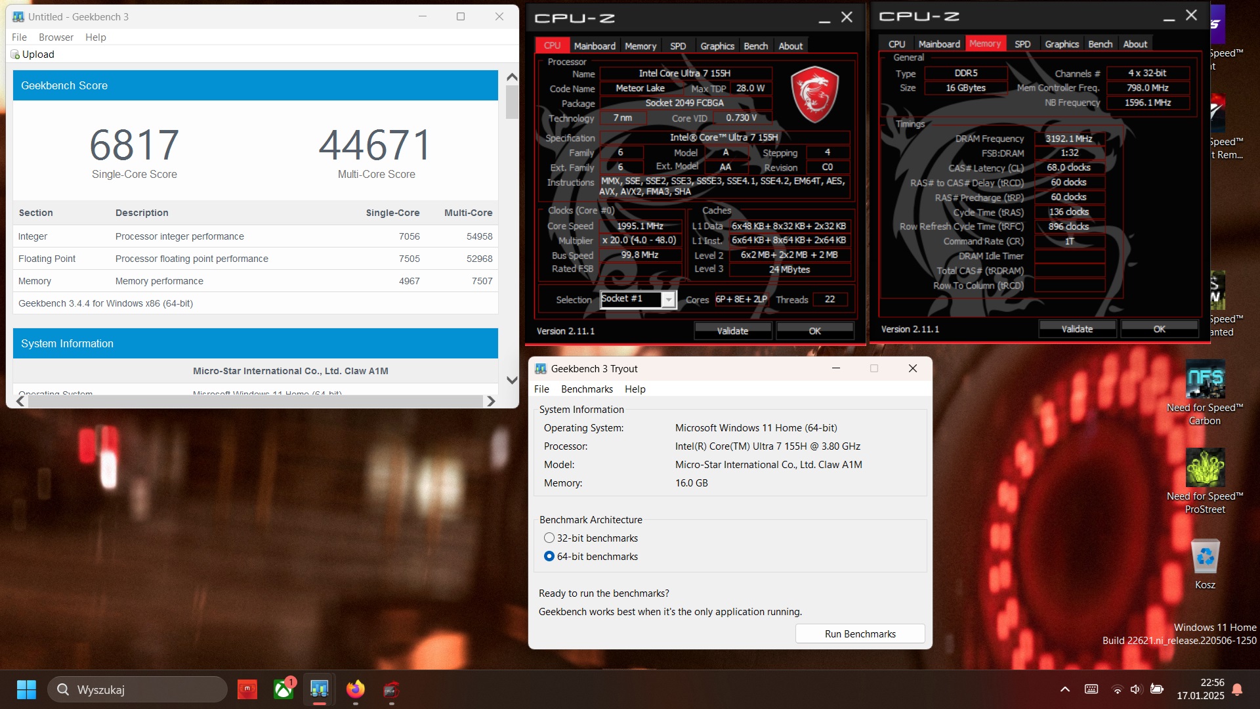
Task: Click the battery status tray icon
Action: point(1157,689)
